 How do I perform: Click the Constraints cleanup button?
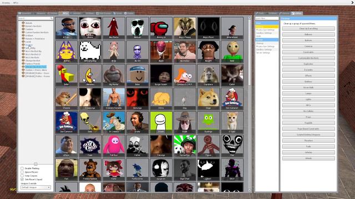308,52
